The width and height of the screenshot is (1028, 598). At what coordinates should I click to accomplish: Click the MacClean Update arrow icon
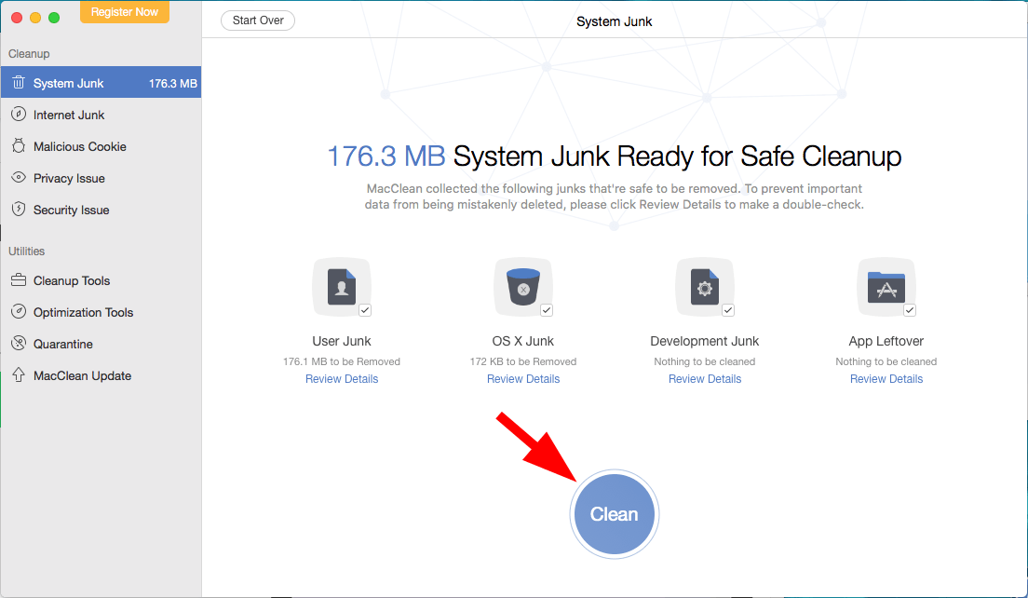(19, 374)
